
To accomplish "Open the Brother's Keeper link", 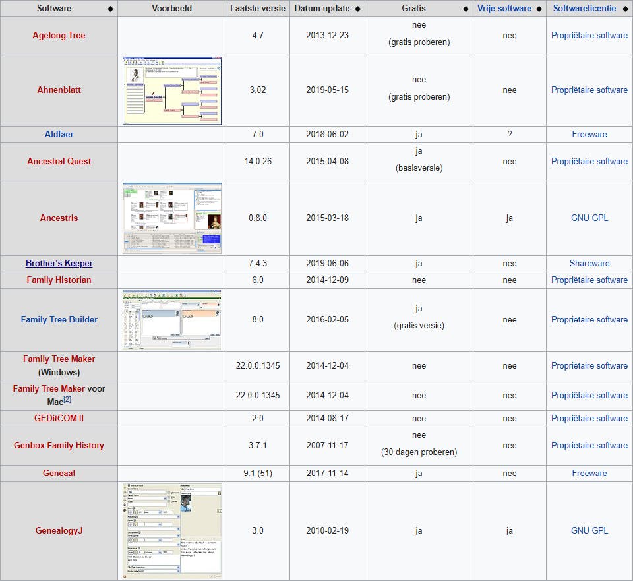I will click(59, 263).
